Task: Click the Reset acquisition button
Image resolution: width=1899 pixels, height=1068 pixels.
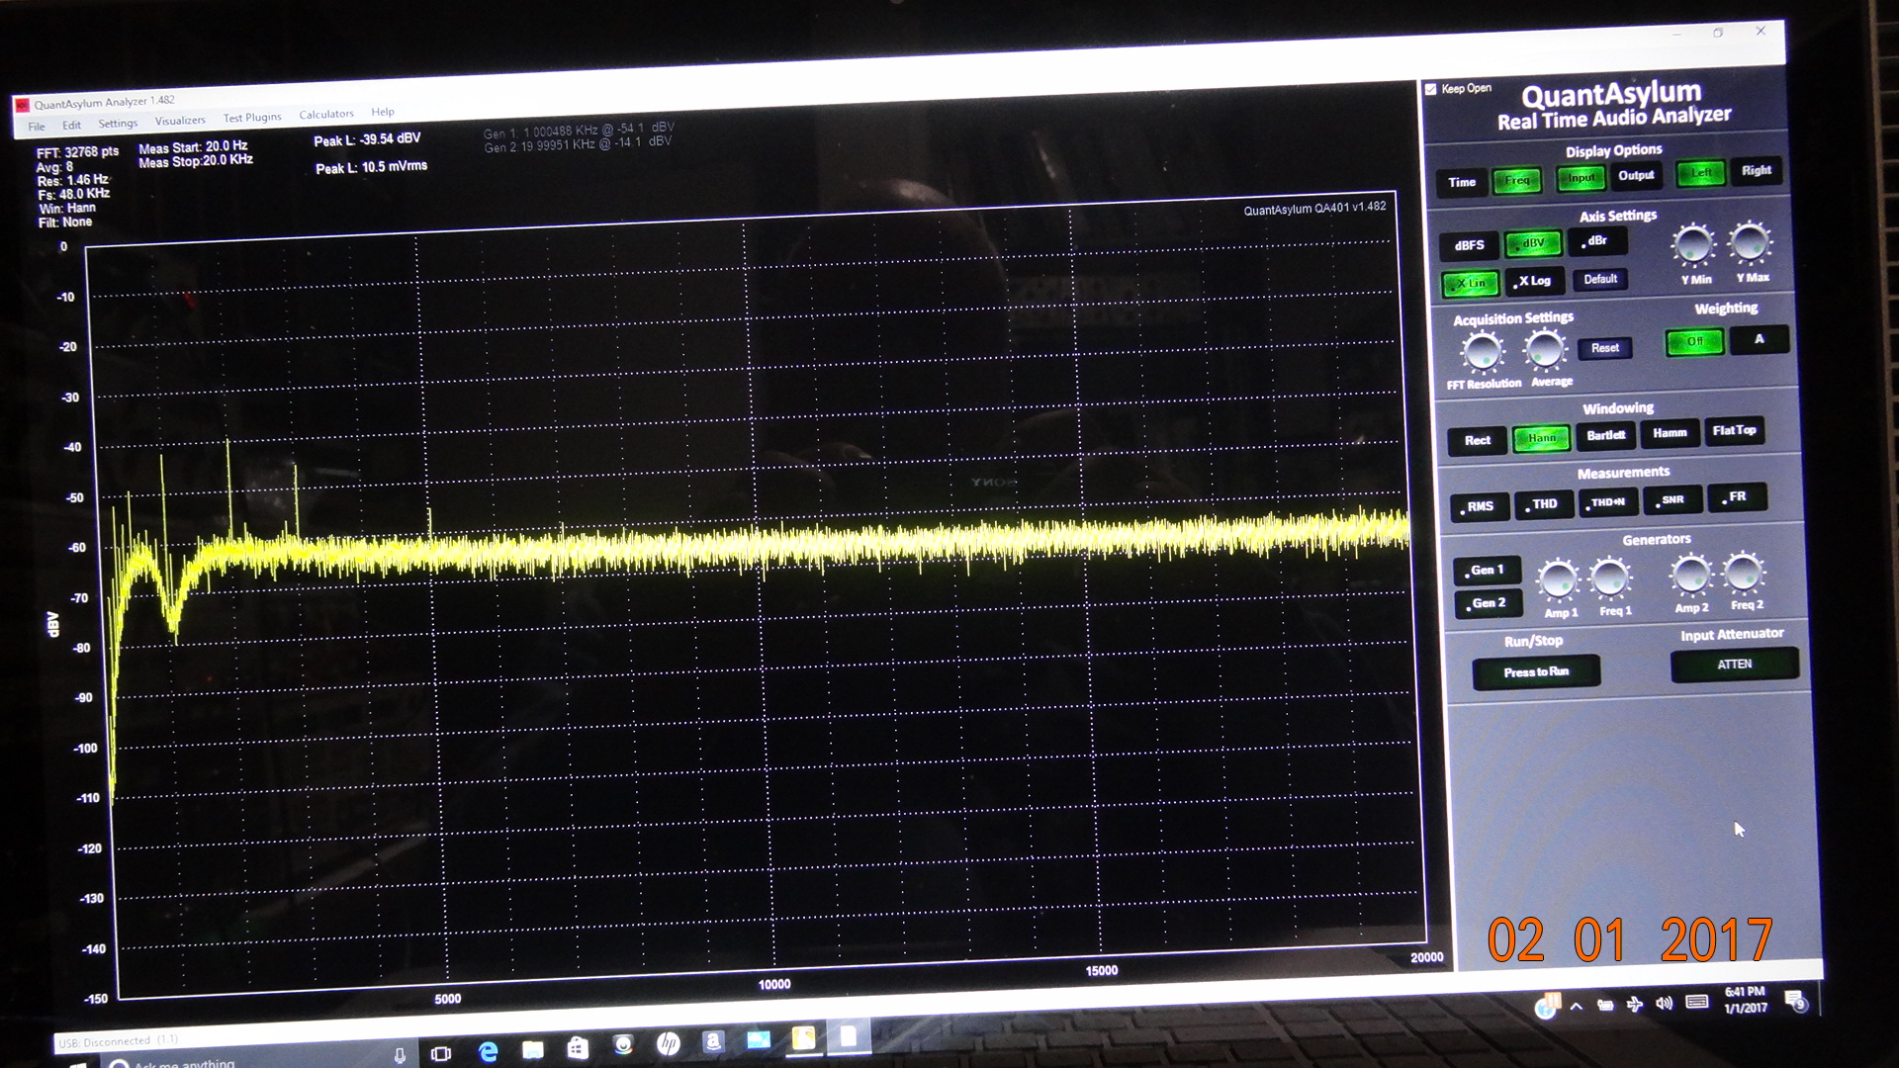Action: pyautogui.click(x=1605, y=348)
